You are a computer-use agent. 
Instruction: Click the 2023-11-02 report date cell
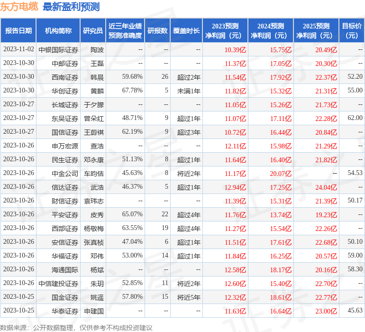(x=18, y=49)
